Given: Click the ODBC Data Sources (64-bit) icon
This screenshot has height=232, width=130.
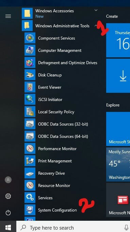Looking at the screenshot, I should point(30,136).
